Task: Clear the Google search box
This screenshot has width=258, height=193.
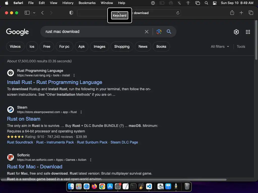Action: tap(146, 32)
